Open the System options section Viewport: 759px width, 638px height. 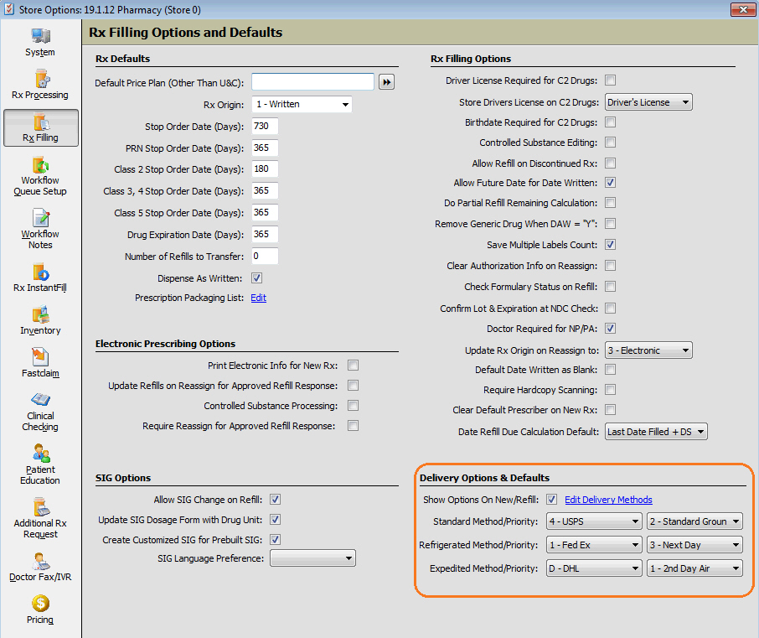[40, 43]
